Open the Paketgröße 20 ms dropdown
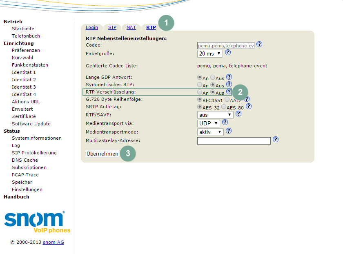 click(210, 53)
